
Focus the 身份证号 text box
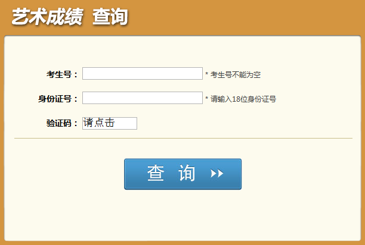click(x=143, y=98)
